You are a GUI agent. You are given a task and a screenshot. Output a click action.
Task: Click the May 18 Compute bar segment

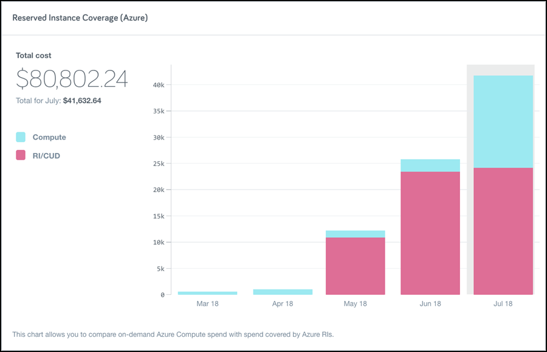(x=356, y=234)
